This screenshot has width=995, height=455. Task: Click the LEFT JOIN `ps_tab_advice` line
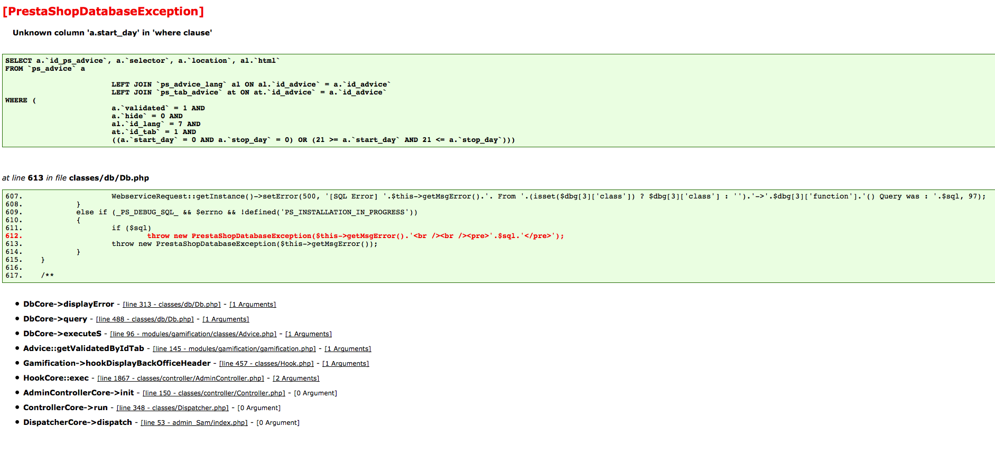[x=249, y=92]
